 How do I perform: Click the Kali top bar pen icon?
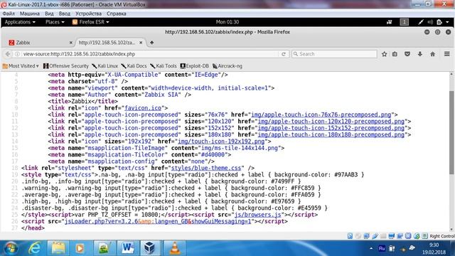(421, 22)
